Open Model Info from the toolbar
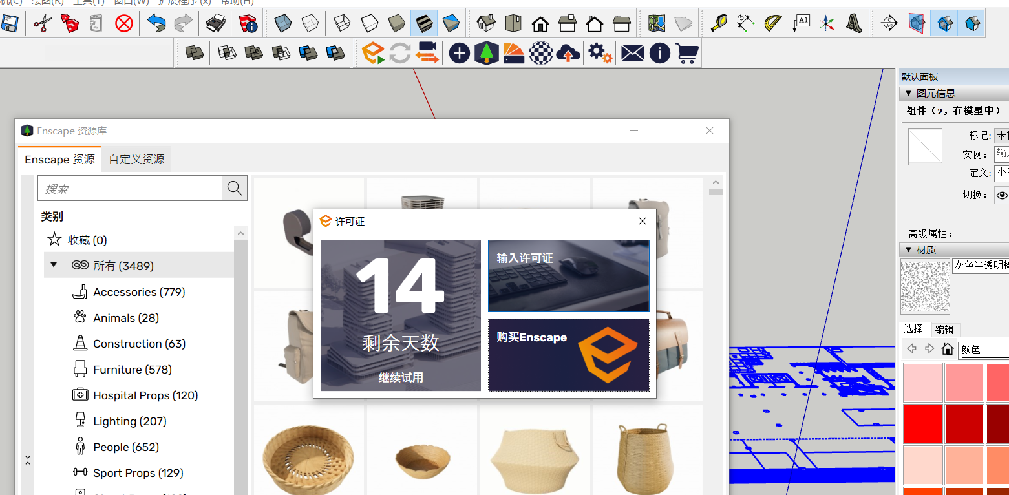The image size is (1009, 495). pos(248,24)
